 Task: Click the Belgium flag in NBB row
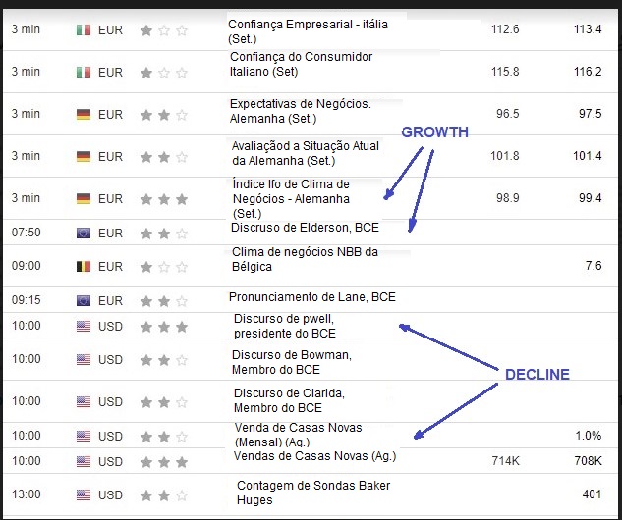tap(84, 267)
